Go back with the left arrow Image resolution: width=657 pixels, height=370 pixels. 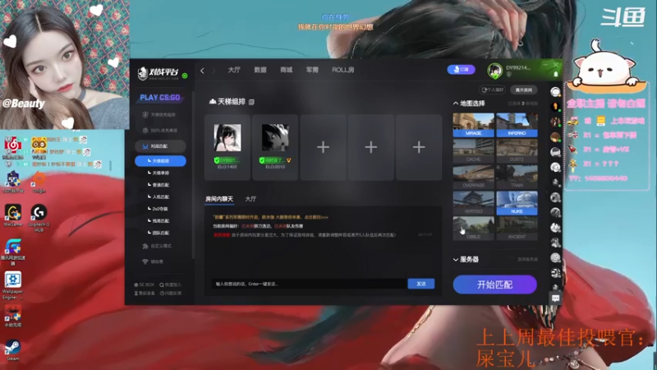[202, 71]
